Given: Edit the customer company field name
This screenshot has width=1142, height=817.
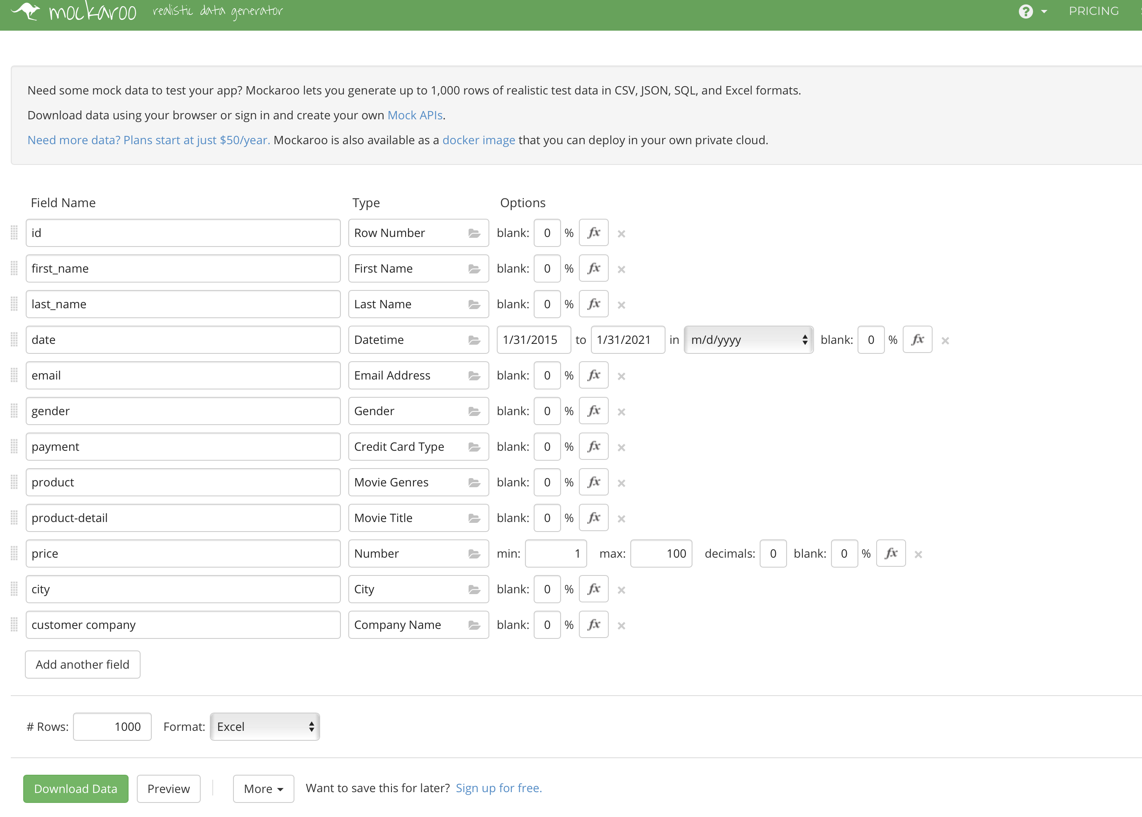Looking at the screenshot, I should pyautogui.click(x=183, y=625).
